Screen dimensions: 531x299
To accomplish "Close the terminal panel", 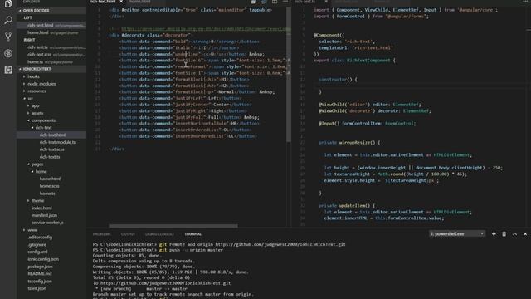I will point(525,234).
